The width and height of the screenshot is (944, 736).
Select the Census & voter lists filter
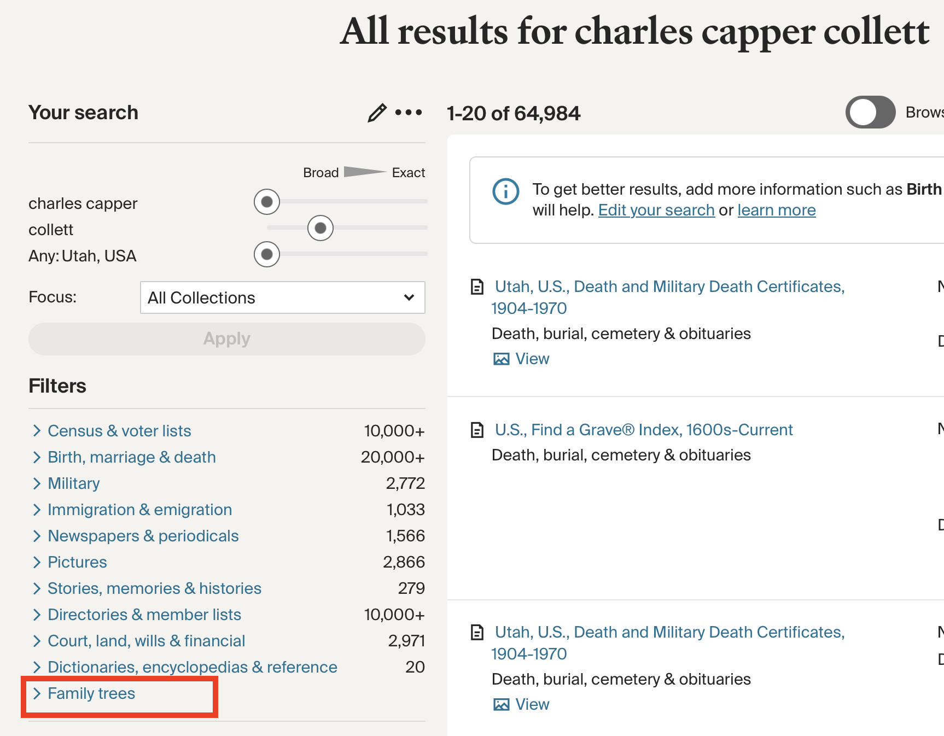point(119,431)
